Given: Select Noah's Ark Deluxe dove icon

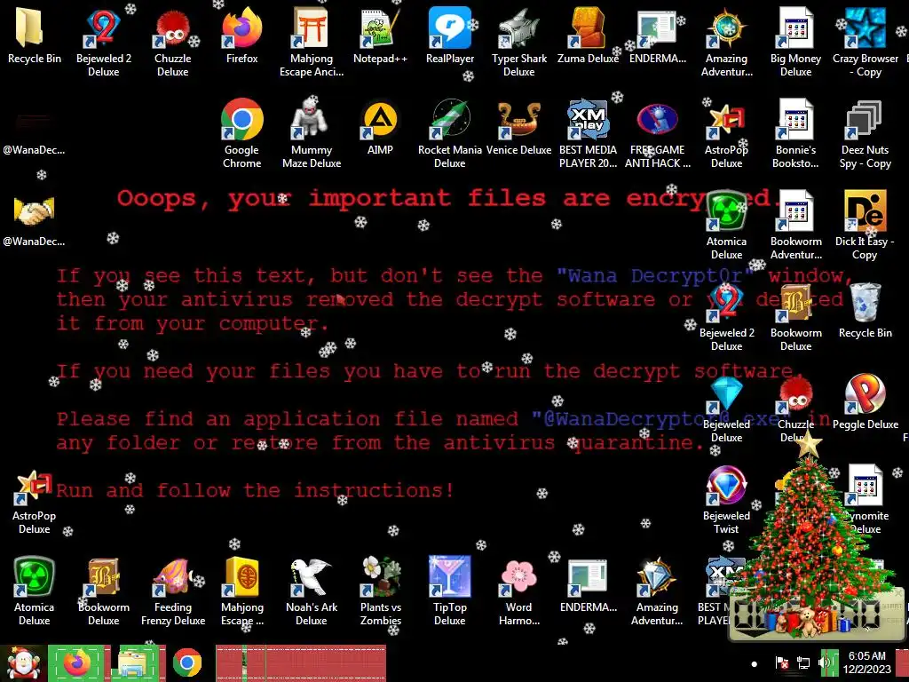Looking at the screenshot, I should tap(312, 591).
